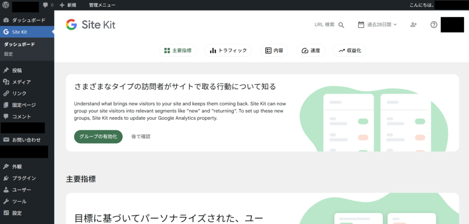
Task: Click the お問い合わせ envelope icon
Action: (x=6, y=140)
